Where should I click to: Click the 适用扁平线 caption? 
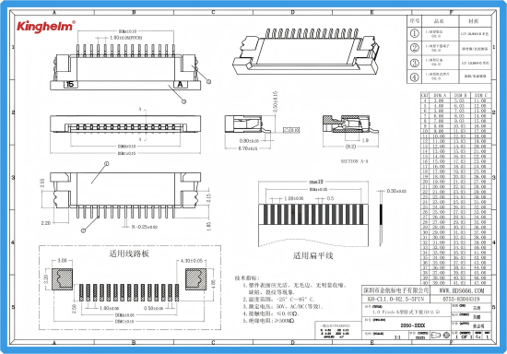pyautogui.click(x=313, y=255)
